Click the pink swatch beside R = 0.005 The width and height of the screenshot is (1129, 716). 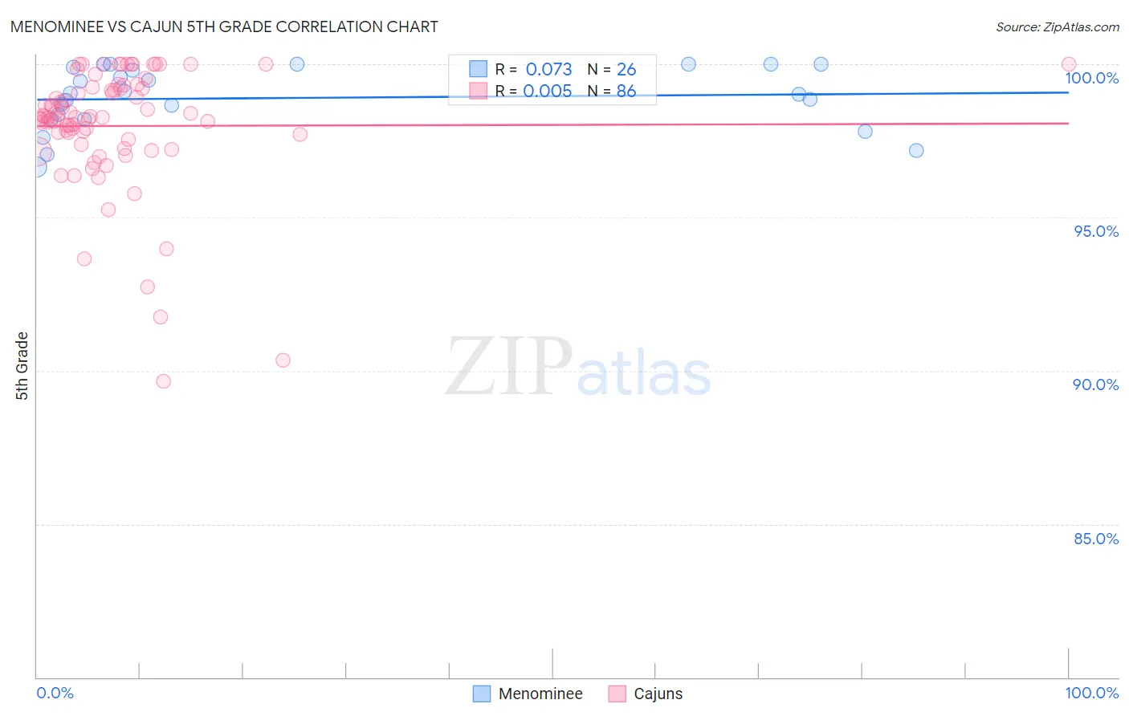[x=479, y=91]
